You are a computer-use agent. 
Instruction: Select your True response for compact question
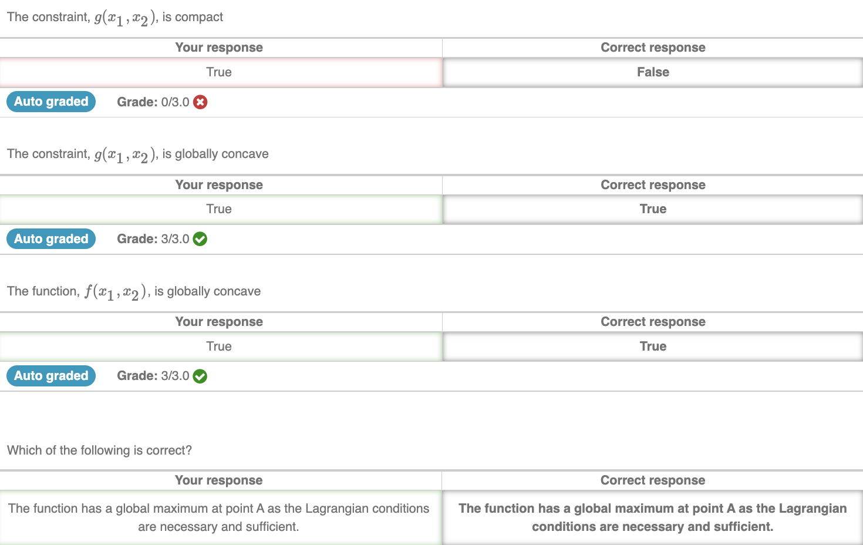pos(221,72)
